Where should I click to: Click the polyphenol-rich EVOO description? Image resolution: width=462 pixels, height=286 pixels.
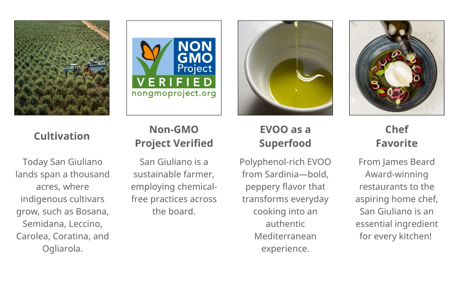pos(285,205)
